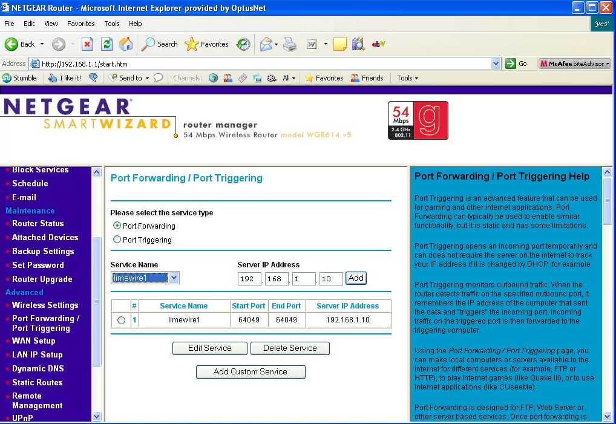This screenshot has height=424, width=616.
Task: Select the Port Triggering radio button
Action: [x=117, y=239]
